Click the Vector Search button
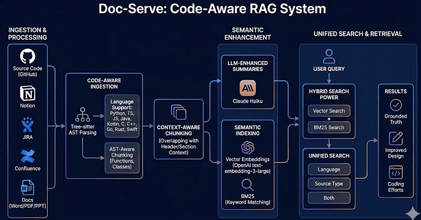 329,111
